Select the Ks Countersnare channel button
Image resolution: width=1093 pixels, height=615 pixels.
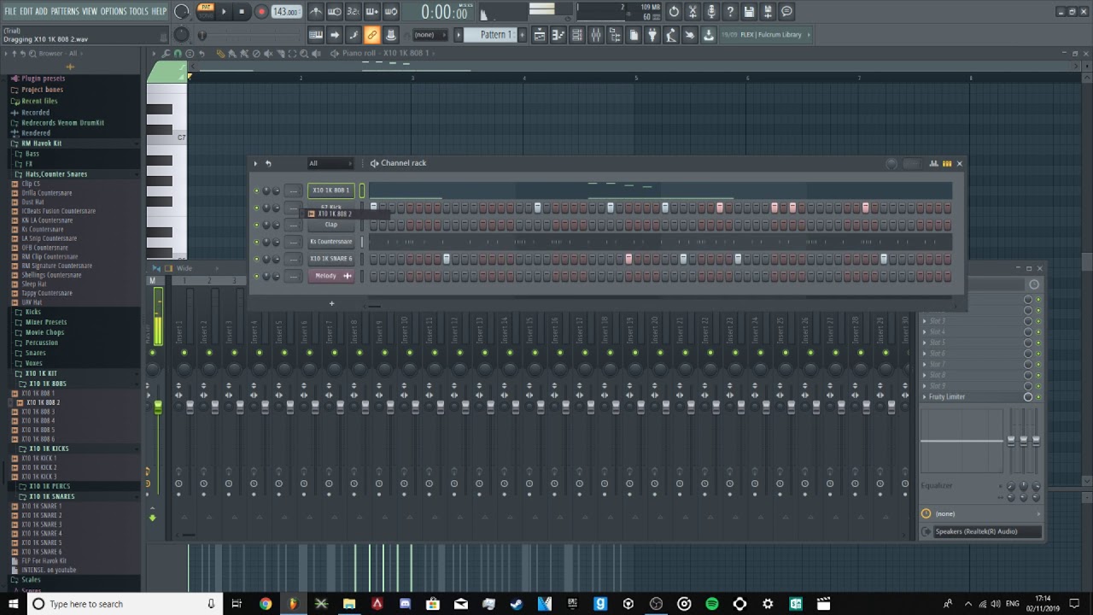(330, 242)
